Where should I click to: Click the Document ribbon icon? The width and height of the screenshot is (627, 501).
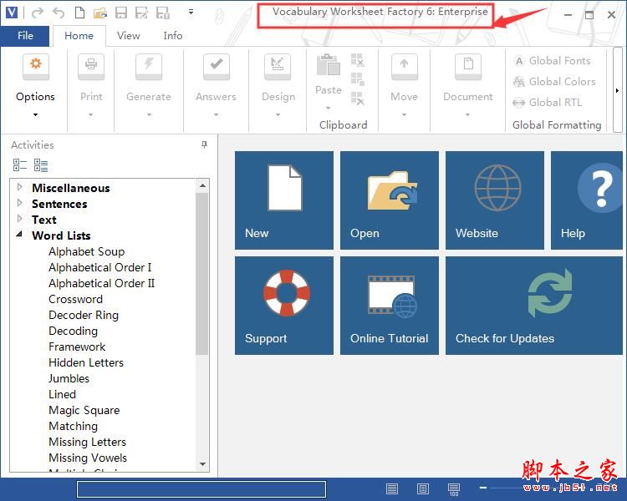coord(468,66)
